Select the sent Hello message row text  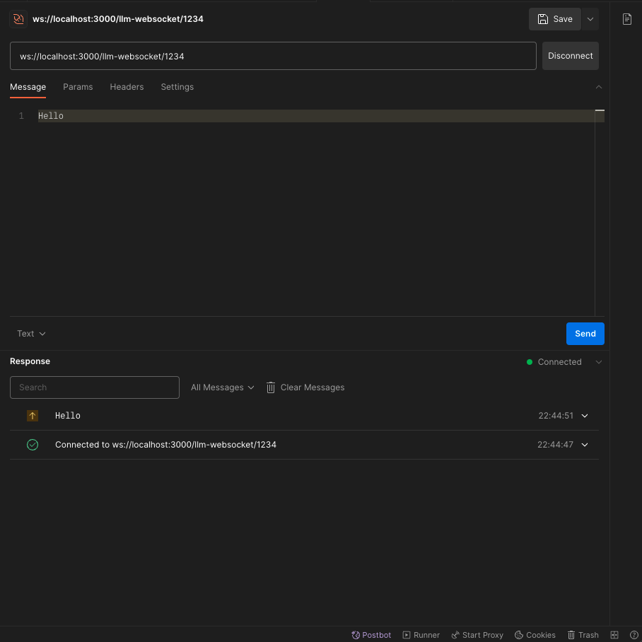68,416
